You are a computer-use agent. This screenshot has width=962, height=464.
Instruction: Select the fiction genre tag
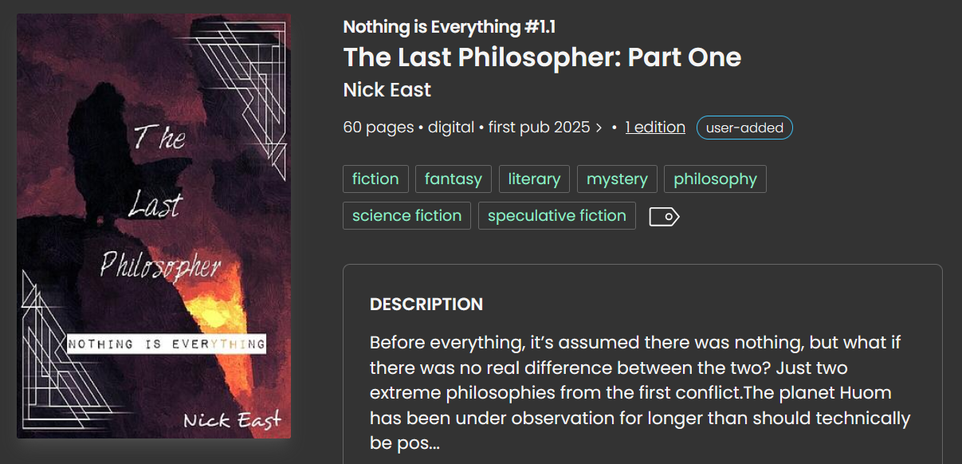pos(375,179)
